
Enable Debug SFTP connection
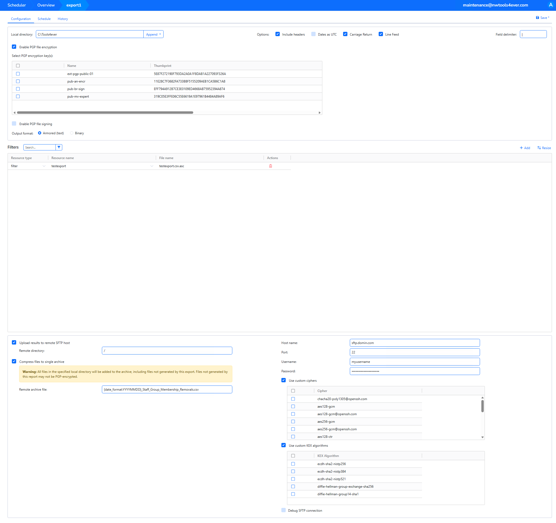point(284,510)
